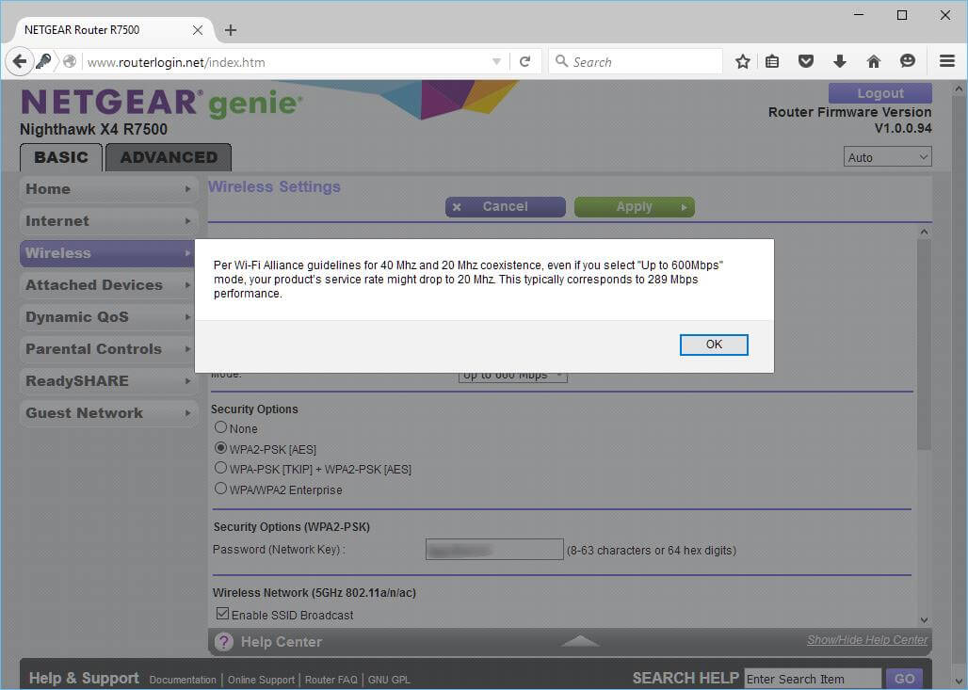Reload the page with the refresh icon
968x690 pixels.
(524, 62)
